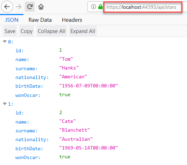Click the name key in item 1
Screen dimensions: 187x165
(22, 122)
